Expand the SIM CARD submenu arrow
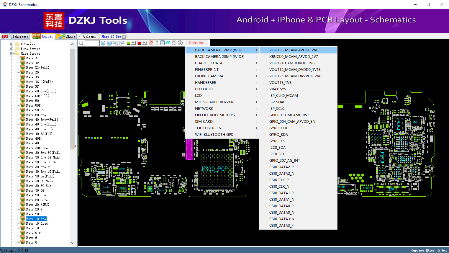Screen dimensions: 449x253 click(256, 122)
